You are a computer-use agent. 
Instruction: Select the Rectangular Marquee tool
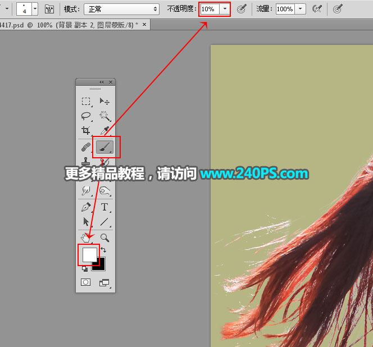coord(86,101)
